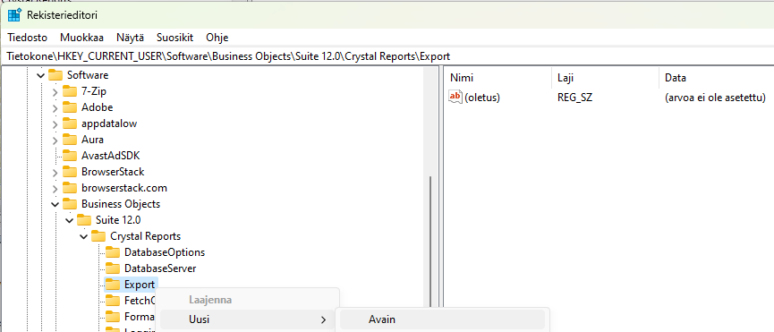
Task: Click the REG_SZ type cell
Action: click(574, 98)
